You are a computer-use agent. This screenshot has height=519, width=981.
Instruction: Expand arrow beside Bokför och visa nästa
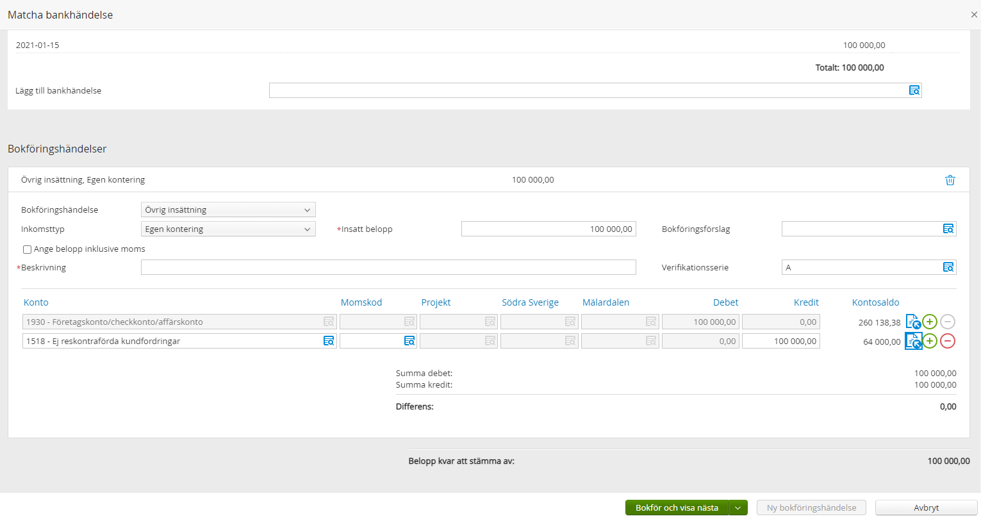(x=738, y=507)
